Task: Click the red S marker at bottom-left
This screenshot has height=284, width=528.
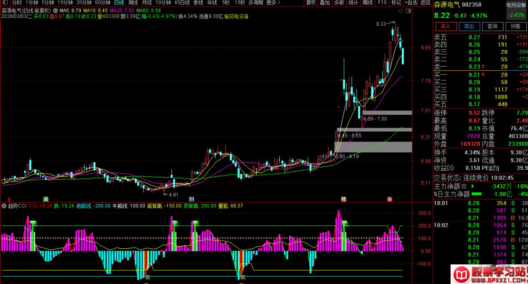Action: tap(9, 199)
